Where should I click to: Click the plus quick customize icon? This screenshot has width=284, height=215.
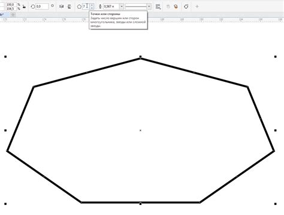[x=197, y=7]
